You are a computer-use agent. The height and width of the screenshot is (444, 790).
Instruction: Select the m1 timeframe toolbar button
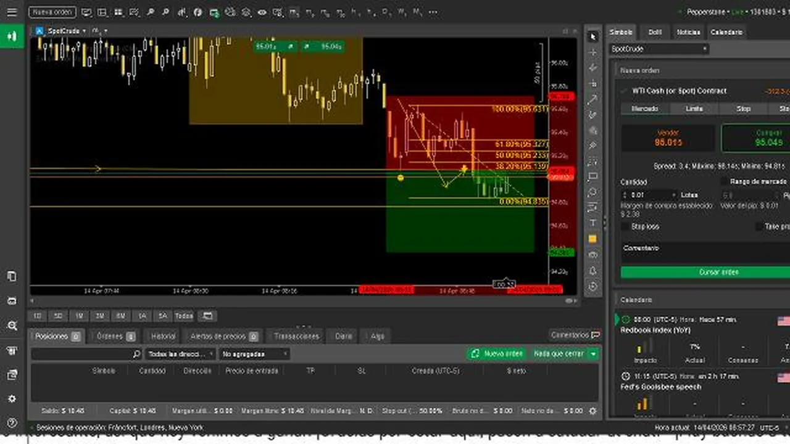click(x=294, y=12)
